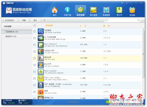The width and height of the screenshot is (147, 107).
Task: Select the software management gear icon
Action: [x=81, y=10]
